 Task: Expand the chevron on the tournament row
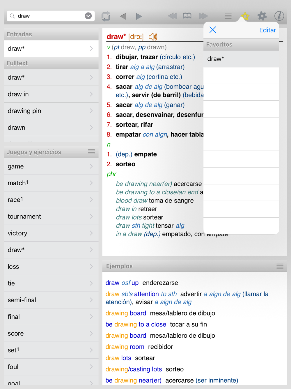[91, 216]
